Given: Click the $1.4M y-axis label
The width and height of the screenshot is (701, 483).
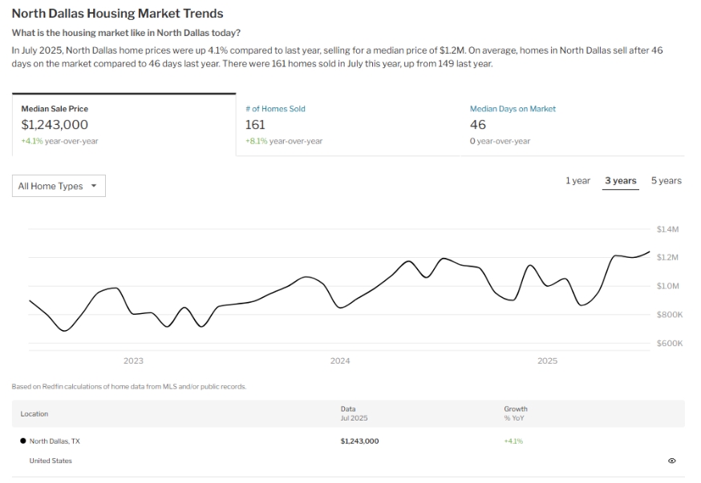Looking at the screenshot, I should (667, 230).
